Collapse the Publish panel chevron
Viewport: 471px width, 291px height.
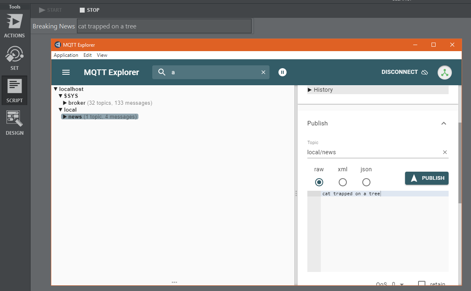tap(444, 123)
